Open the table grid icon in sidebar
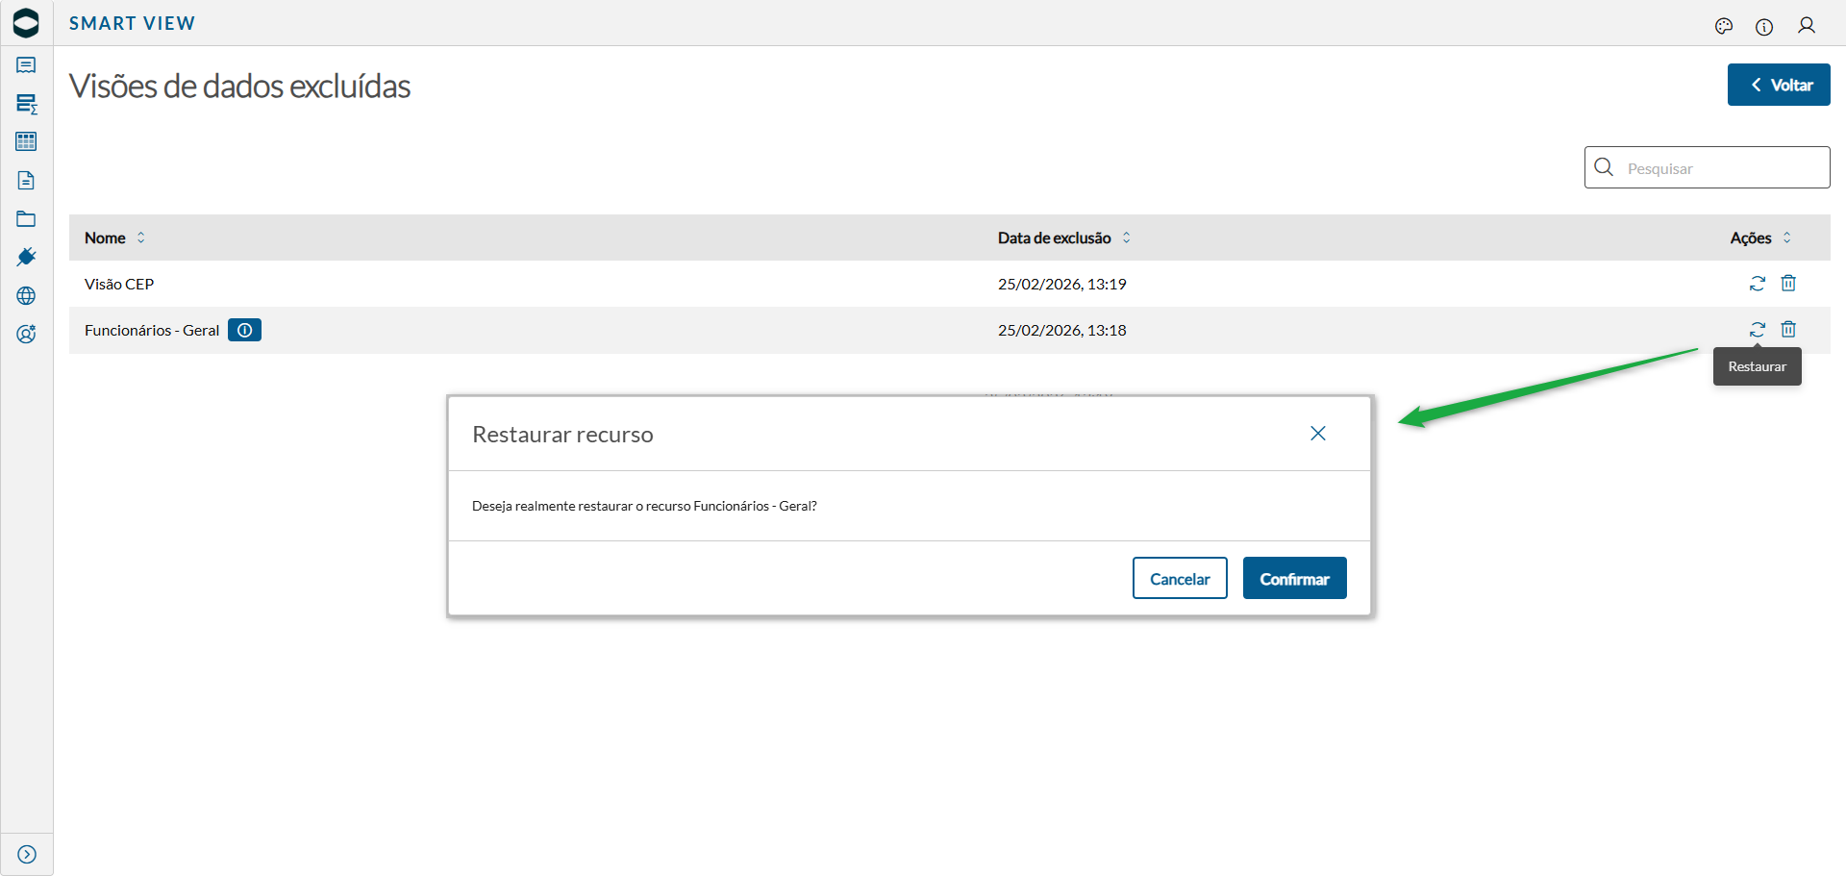This screenshot has height=876, width=1846. coord(26,141)
